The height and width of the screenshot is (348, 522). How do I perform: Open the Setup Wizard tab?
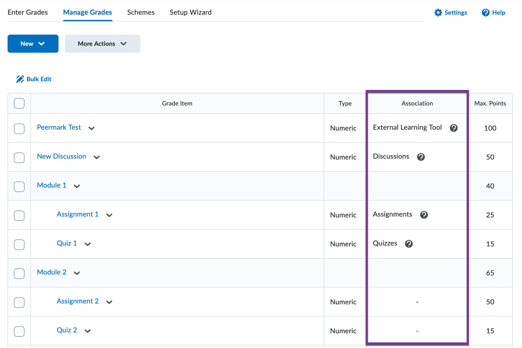(191, 12)
